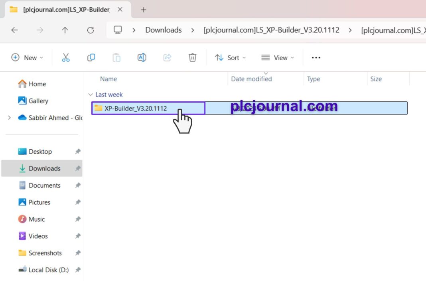Open Screenshots folder in the sidebar

coord(40,253)
